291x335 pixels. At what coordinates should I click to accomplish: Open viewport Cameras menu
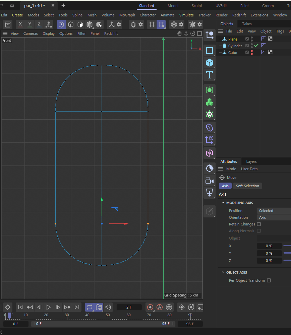tap(31, 33)
